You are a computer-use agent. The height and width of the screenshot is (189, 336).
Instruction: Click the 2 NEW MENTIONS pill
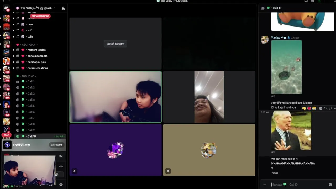[x=40, y=16]
